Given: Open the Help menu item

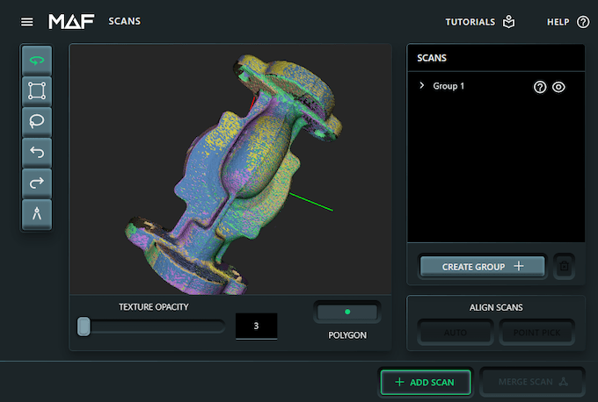Looking at the screenshot, I should [x=567, y=22].
